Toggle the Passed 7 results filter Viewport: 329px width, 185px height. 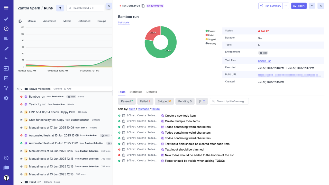[x=127, y=101]
